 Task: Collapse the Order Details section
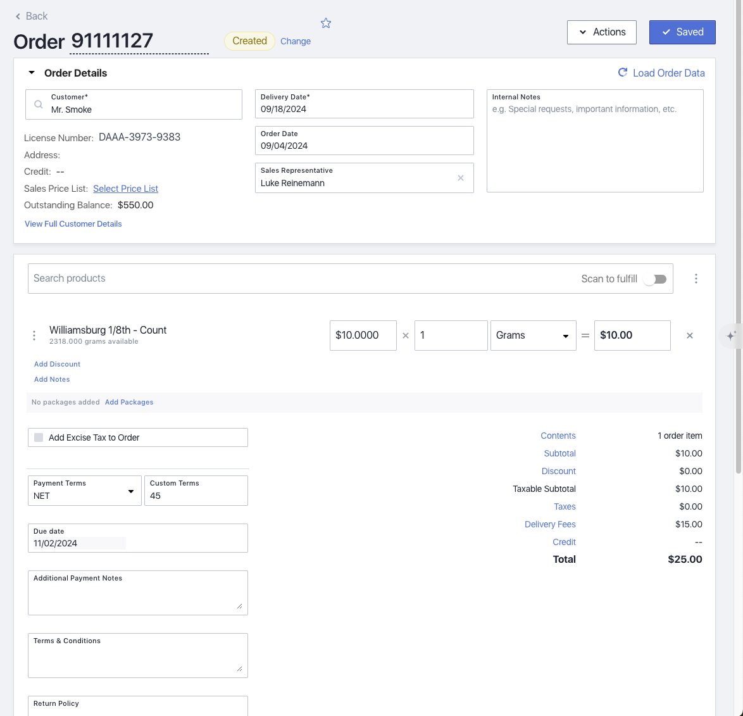(32, 73)
